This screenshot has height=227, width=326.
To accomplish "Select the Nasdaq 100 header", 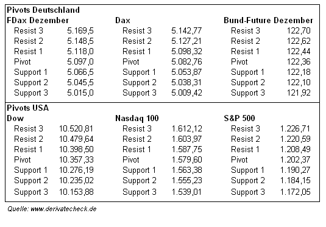I will (x=137, y=119).
